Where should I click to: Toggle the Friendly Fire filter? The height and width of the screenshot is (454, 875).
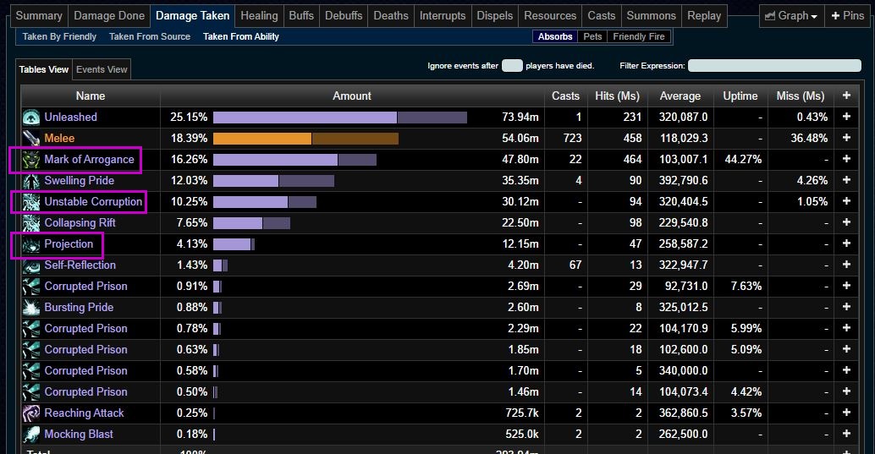point(639,36)
